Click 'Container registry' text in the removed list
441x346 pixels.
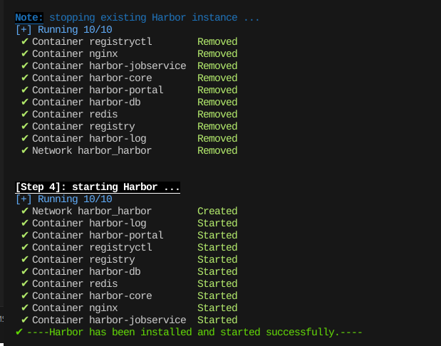pyautogui.click(x=83, y=127)
